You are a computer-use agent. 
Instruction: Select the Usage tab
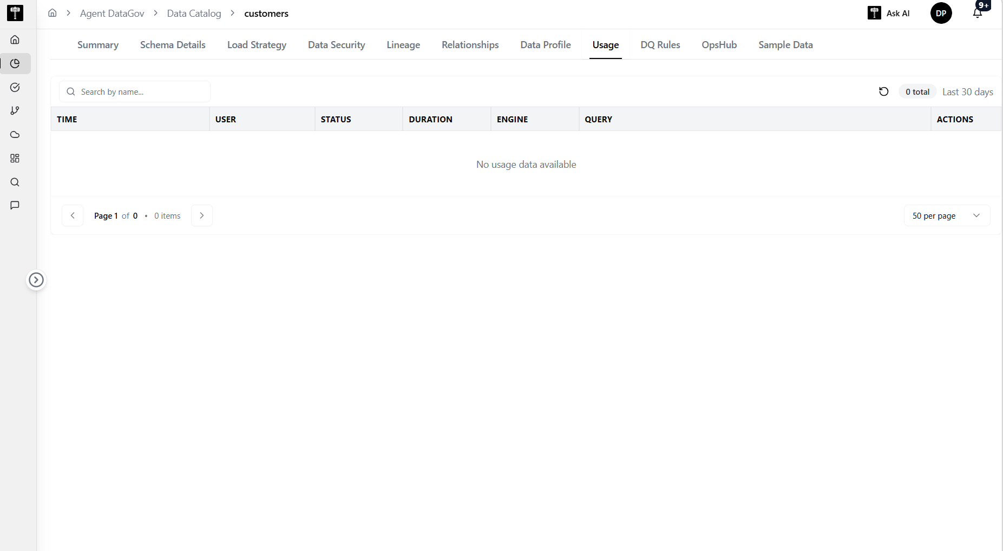[606, 45]
